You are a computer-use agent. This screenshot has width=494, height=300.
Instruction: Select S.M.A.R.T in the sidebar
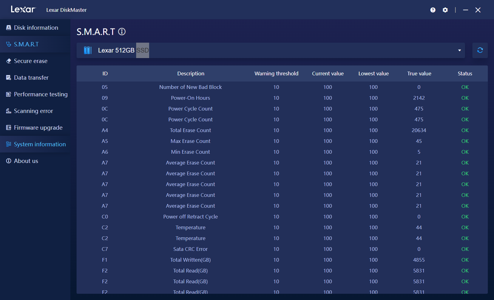pos(35,44)
